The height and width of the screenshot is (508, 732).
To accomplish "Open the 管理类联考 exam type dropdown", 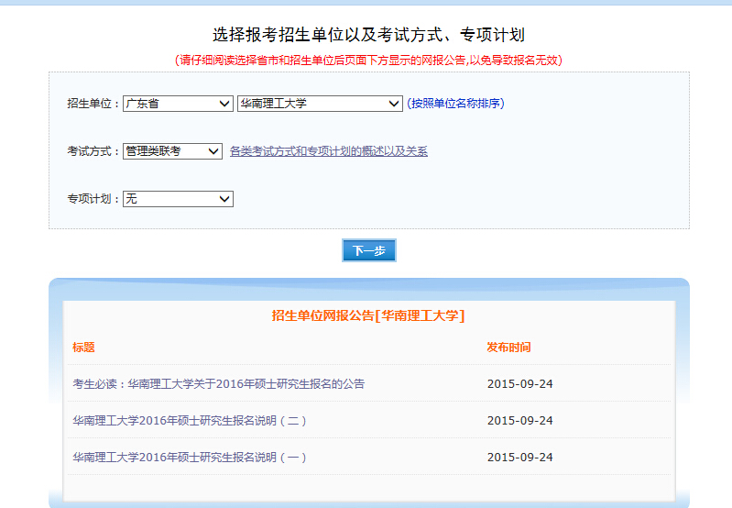I will 172,151.
